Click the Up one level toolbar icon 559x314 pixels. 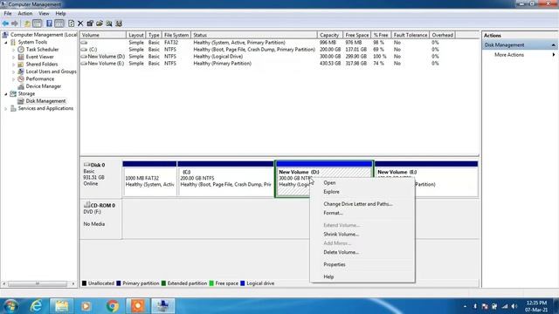tap(27, 24)
